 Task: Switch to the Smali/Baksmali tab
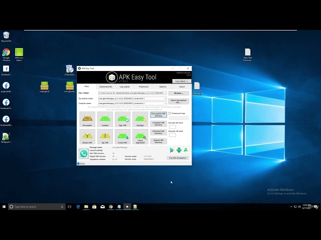point(105,86)
